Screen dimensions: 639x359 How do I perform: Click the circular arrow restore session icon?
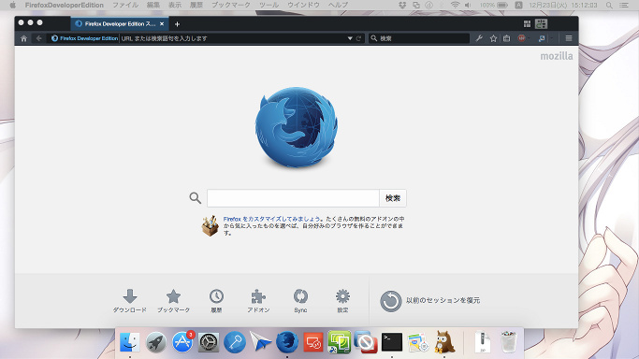390,301
